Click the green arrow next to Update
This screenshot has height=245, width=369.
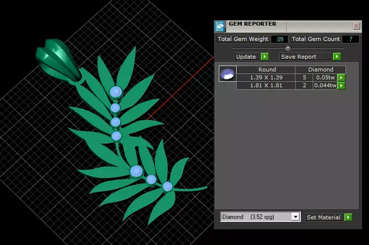265,57
